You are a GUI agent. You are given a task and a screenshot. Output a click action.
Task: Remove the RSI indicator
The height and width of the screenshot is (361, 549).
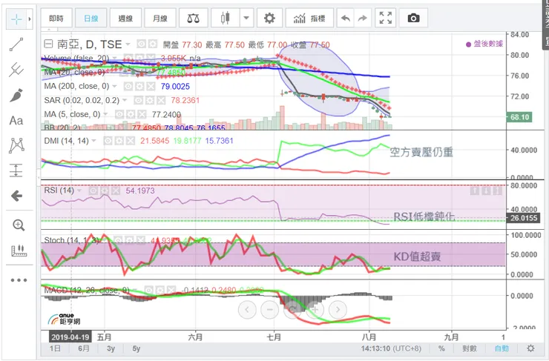coord(116,191)
